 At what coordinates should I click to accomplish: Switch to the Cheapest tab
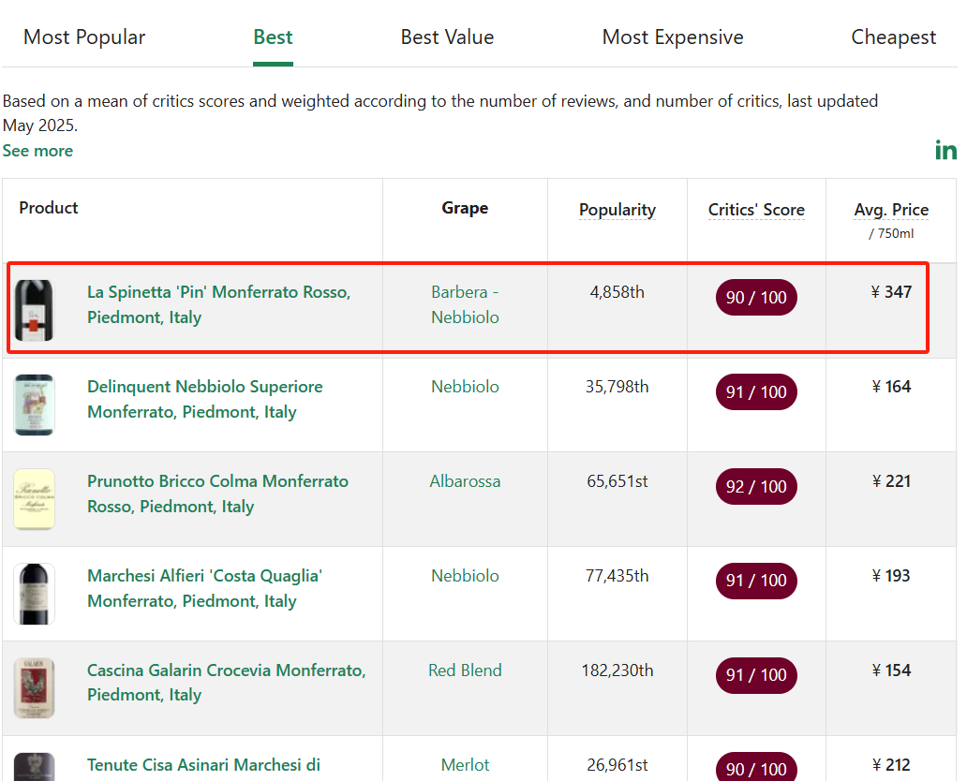pos(893,37)
